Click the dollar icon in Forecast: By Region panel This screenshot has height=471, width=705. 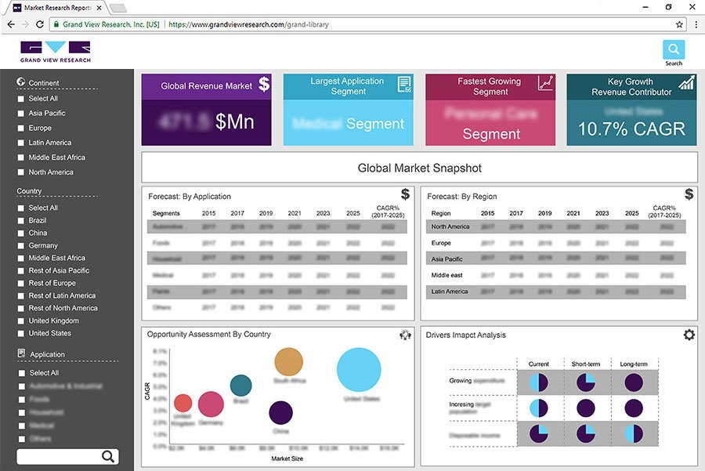688,193
